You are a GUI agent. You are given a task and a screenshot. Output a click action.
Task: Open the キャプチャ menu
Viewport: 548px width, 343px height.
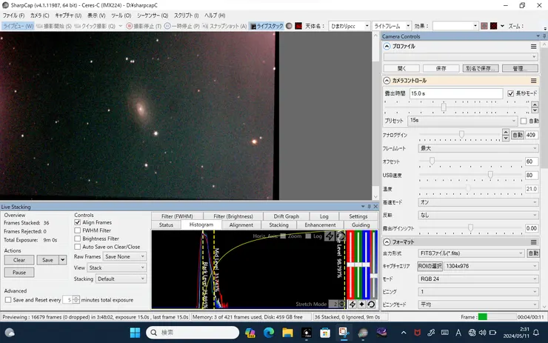coord(67,15)
